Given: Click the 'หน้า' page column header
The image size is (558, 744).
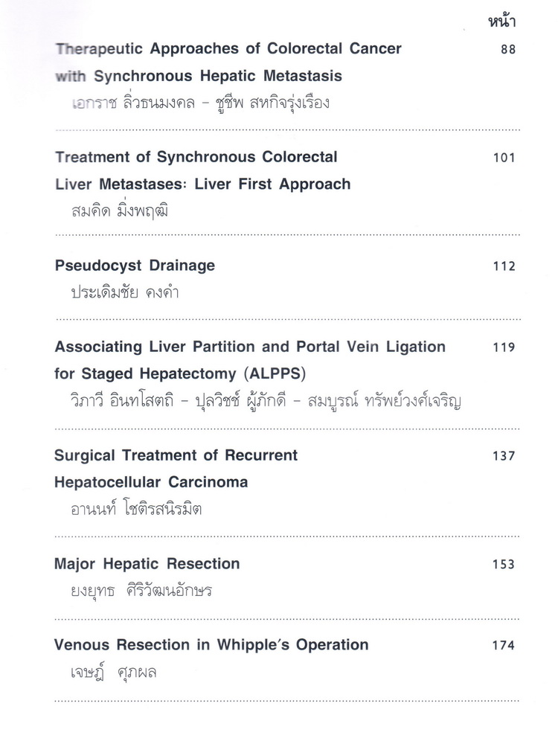Looking at the screenshot, I should pyautogui.click(x=502, y=22).
